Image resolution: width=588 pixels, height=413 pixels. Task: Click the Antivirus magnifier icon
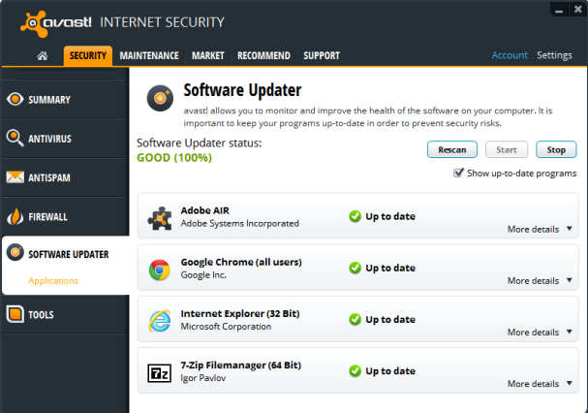(15, 139)
